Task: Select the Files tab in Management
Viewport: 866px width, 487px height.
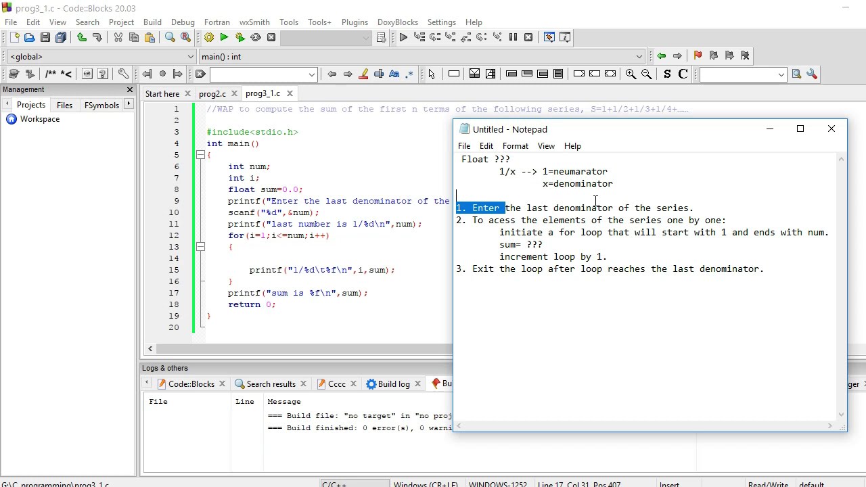Action: click(64, 106)
